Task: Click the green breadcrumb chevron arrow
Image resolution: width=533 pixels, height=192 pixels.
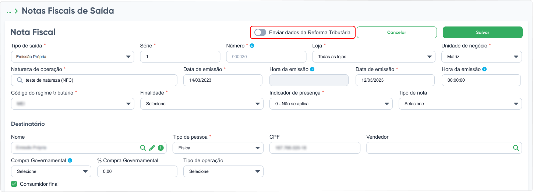Action: pos(16,11)
